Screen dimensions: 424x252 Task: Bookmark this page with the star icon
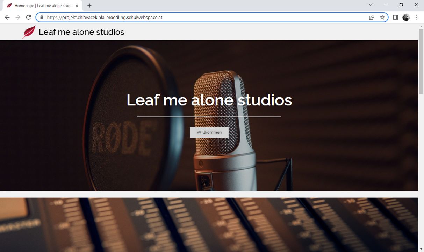(382, 17)
